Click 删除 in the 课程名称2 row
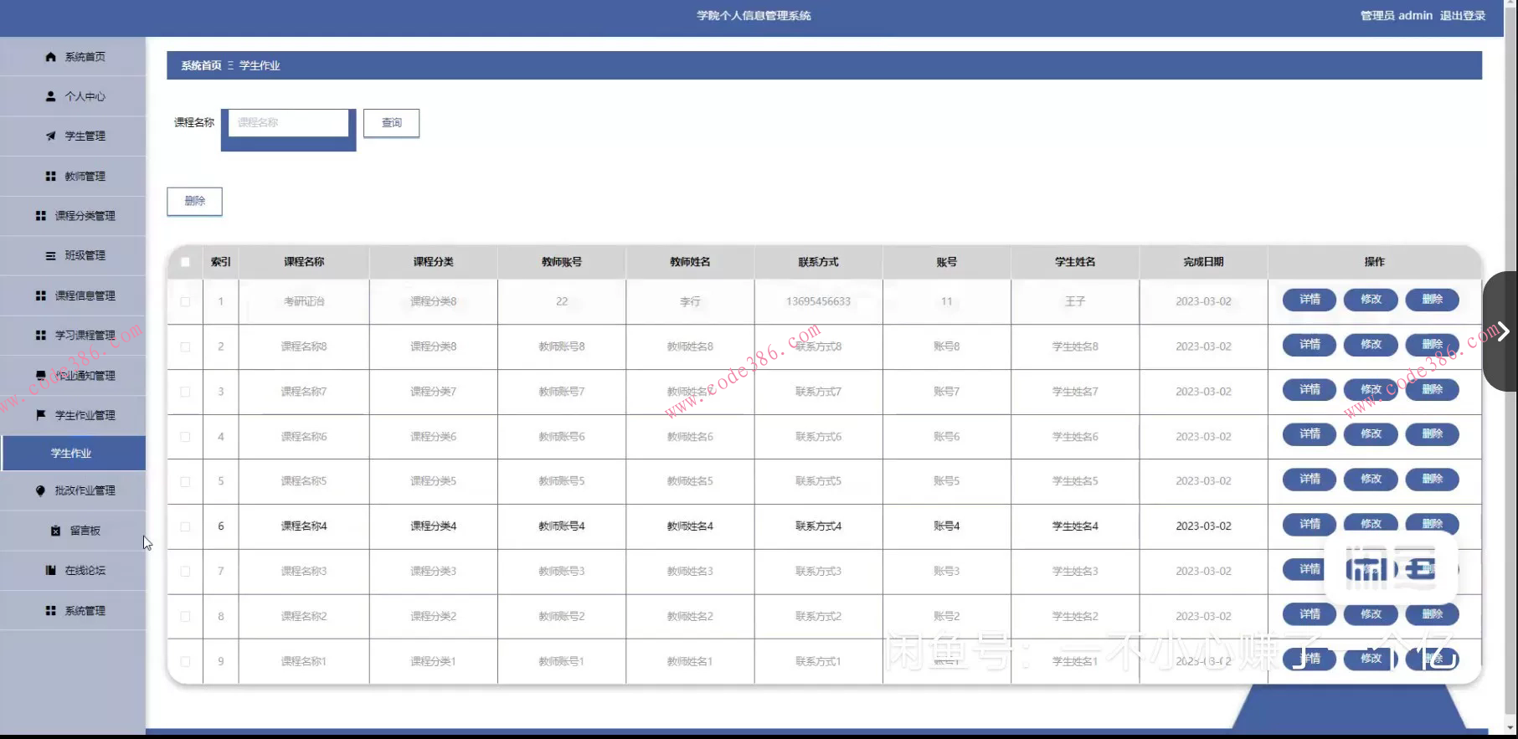Screen dimensions: 1518x739 pyautogui.click(x=1432, y=614)
